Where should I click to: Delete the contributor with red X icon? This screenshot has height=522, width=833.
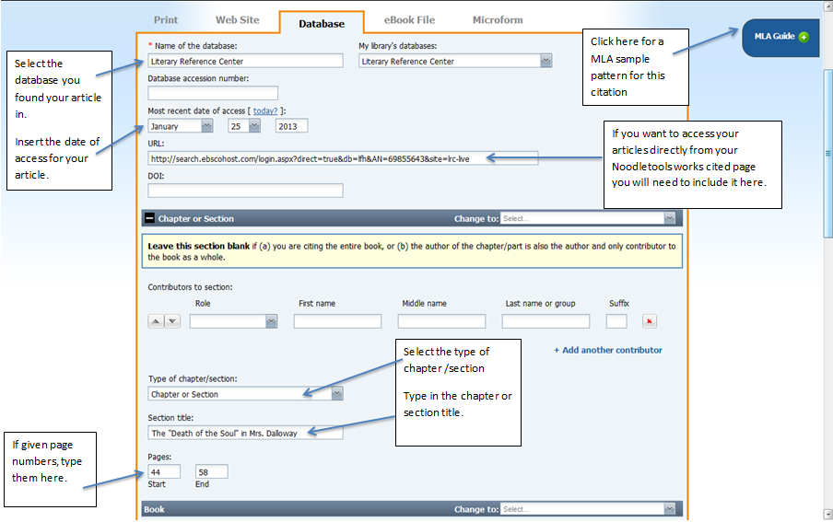649,321
